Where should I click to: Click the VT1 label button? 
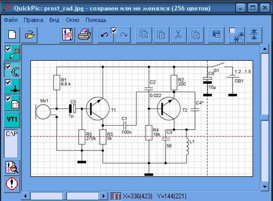(12, 119)
